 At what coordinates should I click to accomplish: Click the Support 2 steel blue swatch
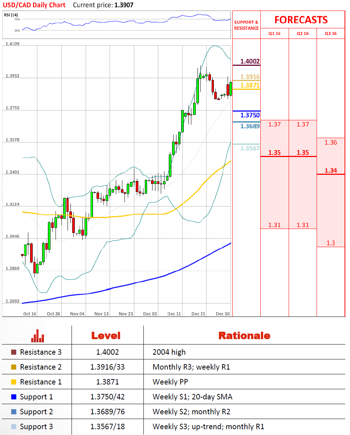13,412
